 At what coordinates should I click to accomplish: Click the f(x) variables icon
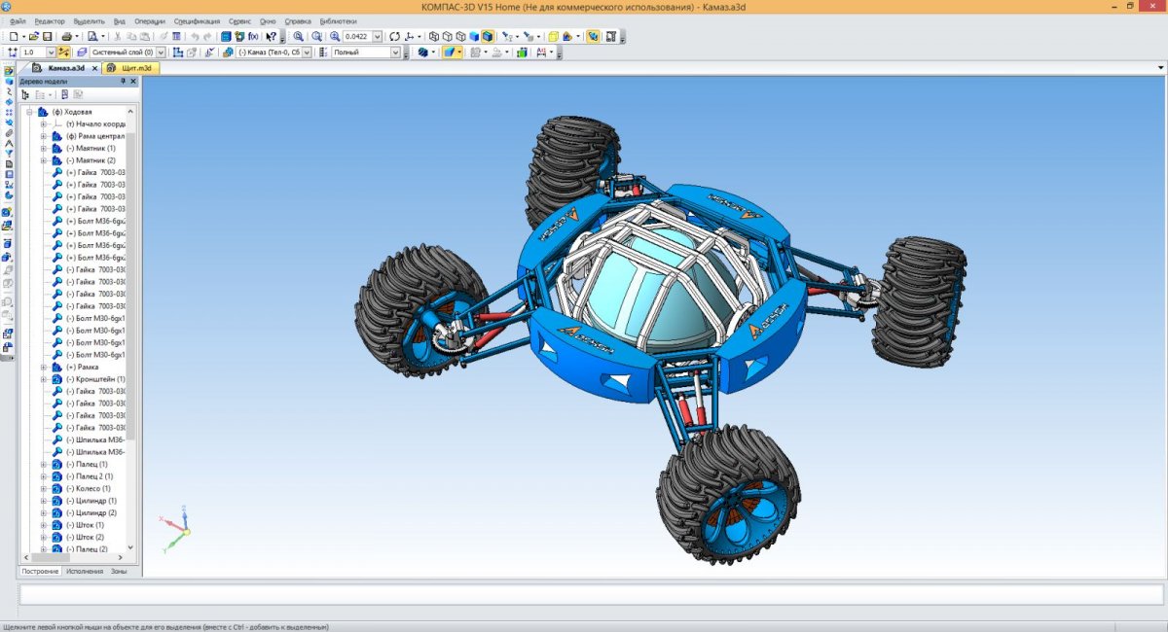[253, 36]
